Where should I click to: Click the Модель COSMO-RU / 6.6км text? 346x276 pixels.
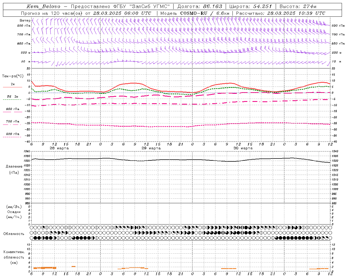coord(195,13)
